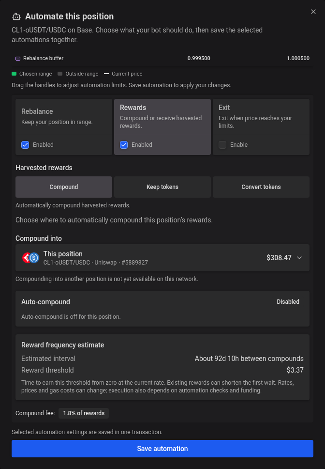Click CL1-oUSDT/USDC · Uniswap · #5889327 text

tap(95, 263)
